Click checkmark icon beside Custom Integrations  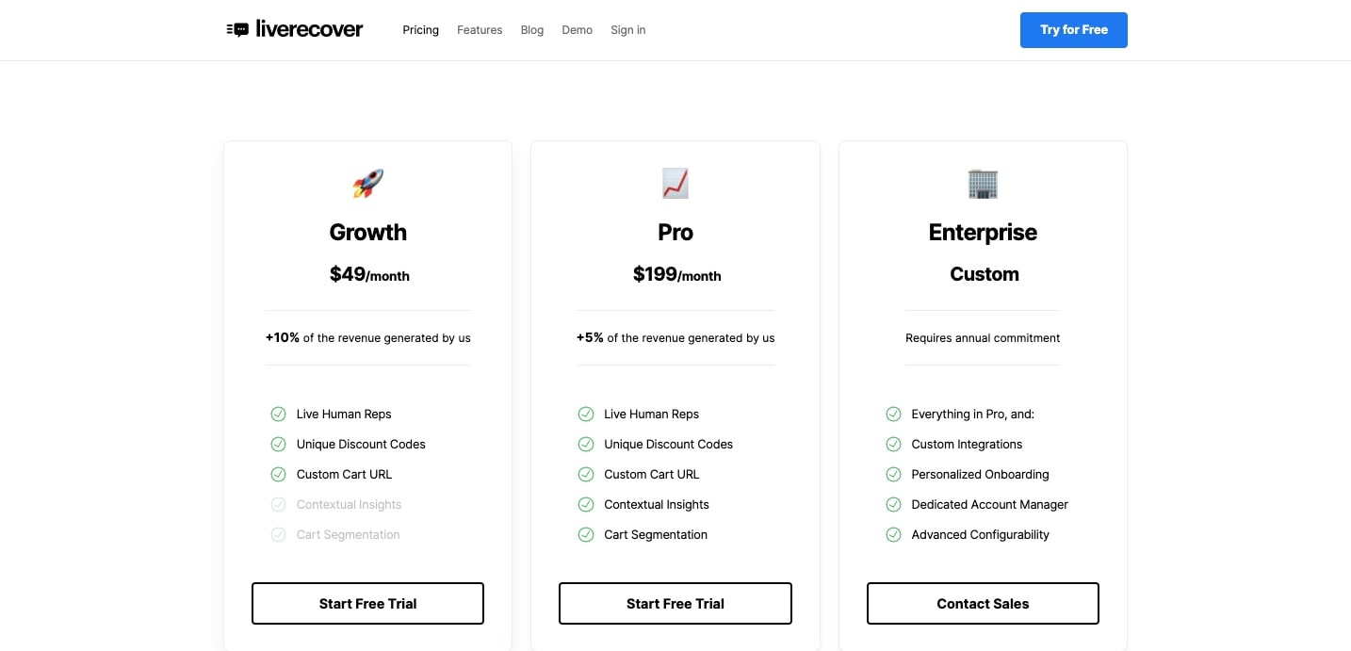893,444
